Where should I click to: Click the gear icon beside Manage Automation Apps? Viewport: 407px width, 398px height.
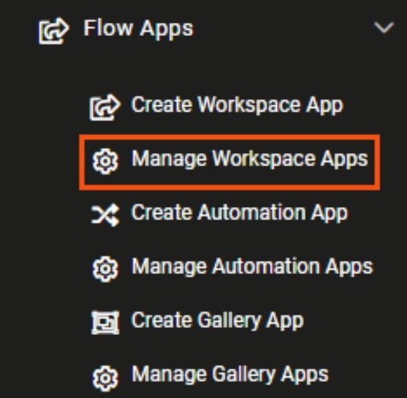[x=105, y=269]
